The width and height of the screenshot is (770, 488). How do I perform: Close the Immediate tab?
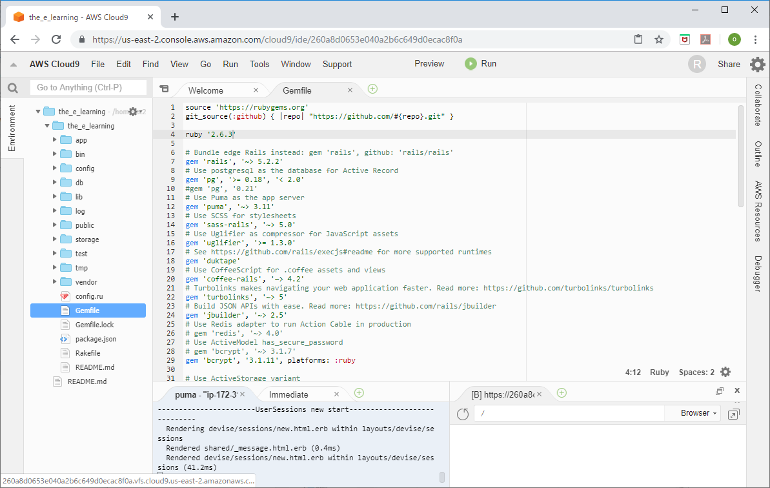click(336, 394)
